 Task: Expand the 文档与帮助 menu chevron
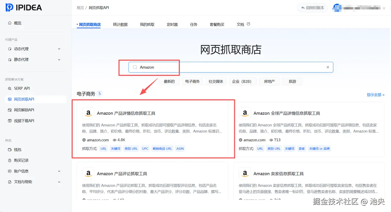pos(59,182)
